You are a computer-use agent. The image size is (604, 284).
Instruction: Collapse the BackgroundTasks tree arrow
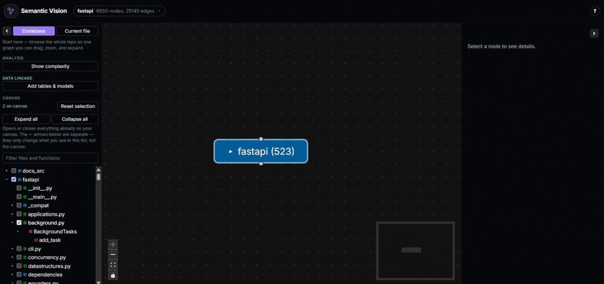[x=18, y=232]
